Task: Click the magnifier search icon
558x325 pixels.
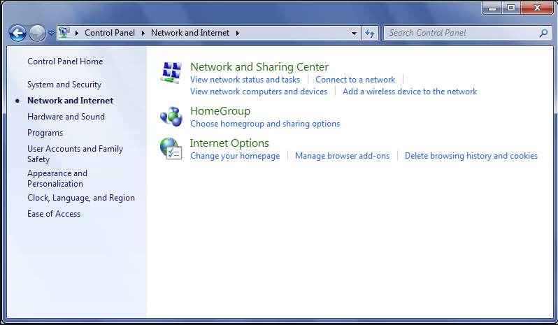Action: coord(543,33)
